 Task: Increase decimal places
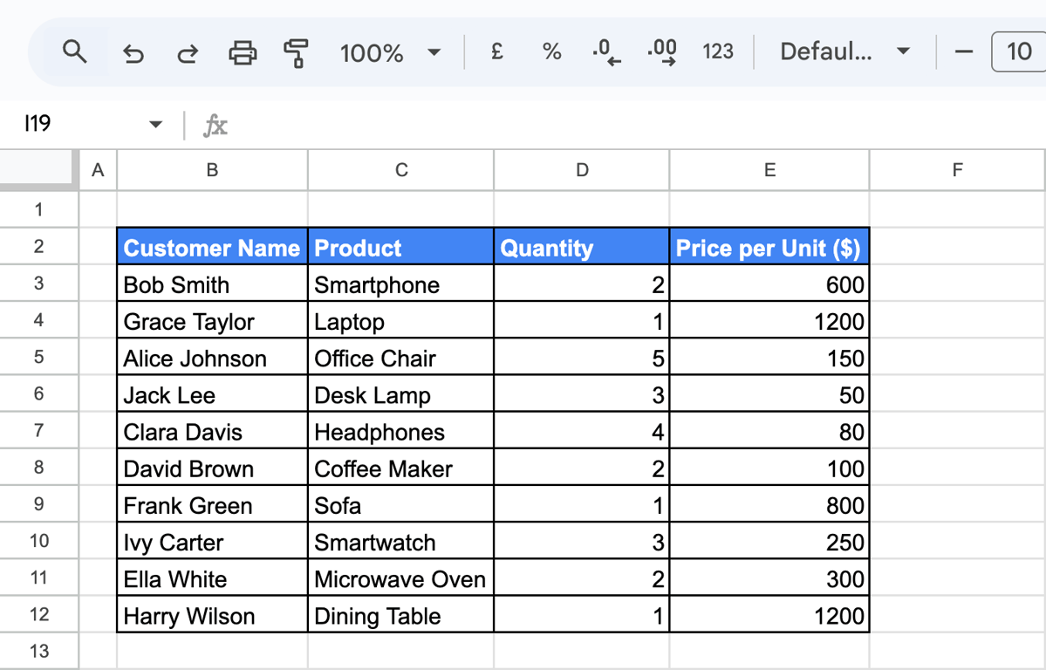coord(662,51)
